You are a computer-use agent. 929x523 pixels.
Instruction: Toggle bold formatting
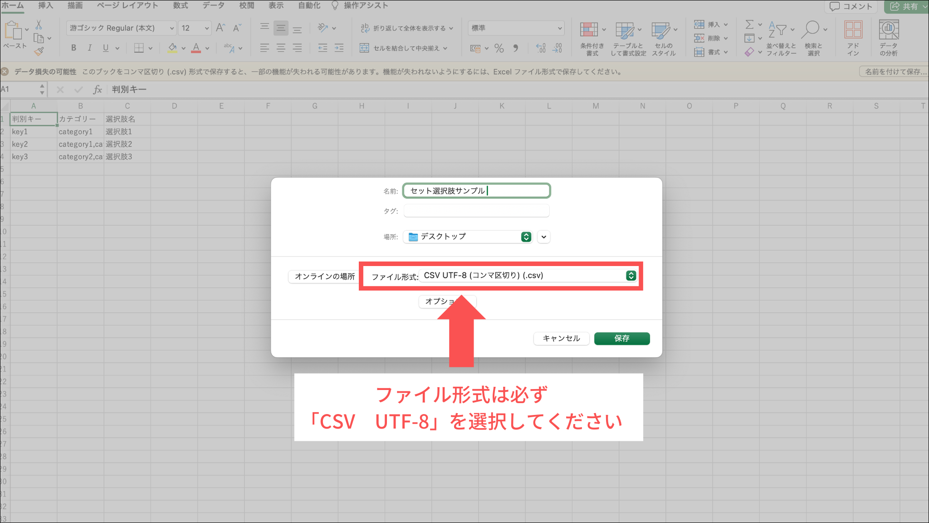coord(73,48)
